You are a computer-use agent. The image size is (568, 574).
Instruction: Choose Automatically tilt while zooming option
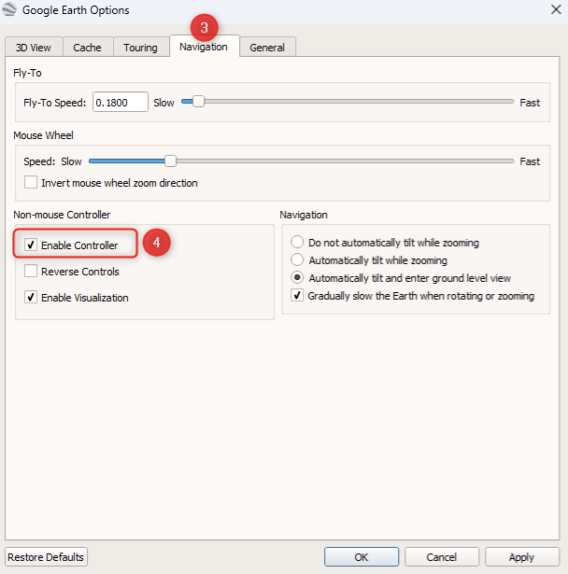pos(298,260)
